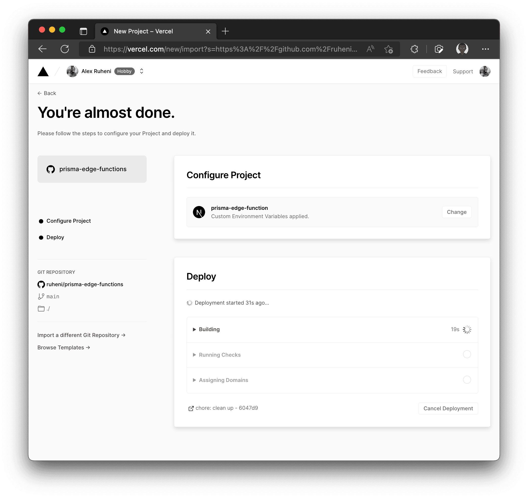This screenshot has height=498, width=528.
Task: Open the browser extensions puzzle icon
Action: coord(414,49)
